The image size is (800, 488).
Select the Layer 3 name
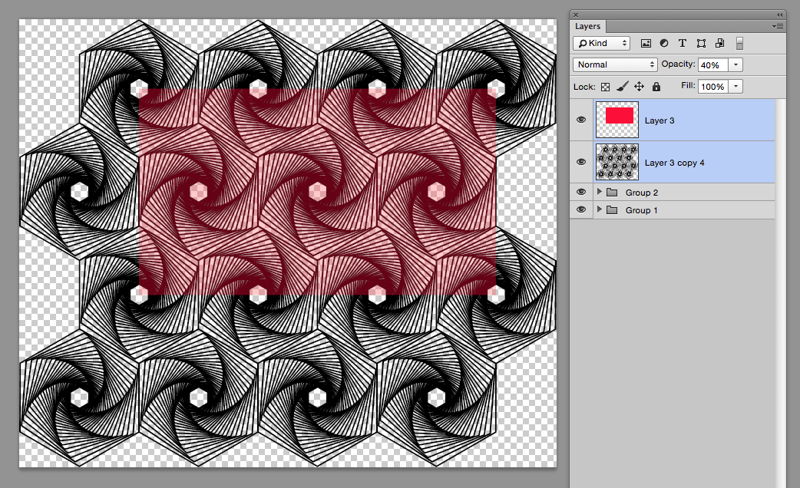pyautogui.click(x=660, y=120)
